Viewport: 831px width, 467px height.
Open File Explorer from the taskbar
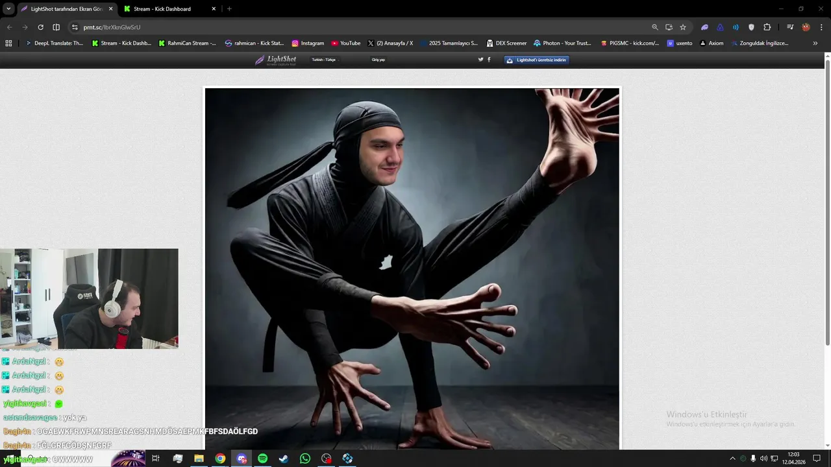[199, 459]
